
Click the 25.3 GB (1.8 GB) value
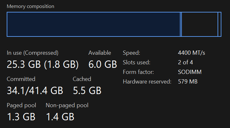pyautogui.click(x=43, y=64)
